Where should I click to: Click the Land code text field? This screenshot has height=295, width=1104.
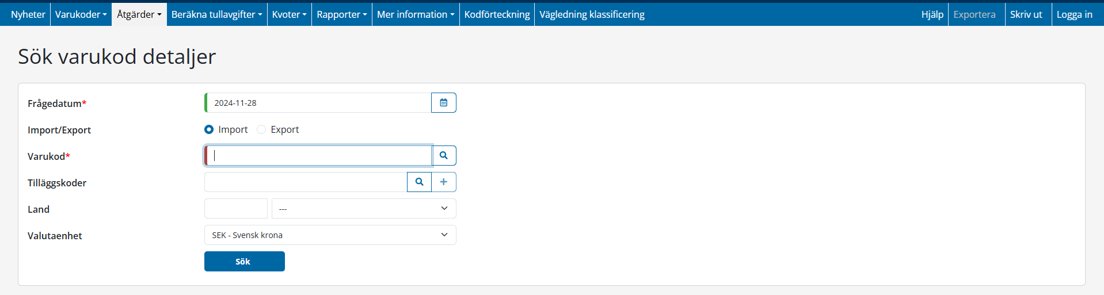pos(236,209)
